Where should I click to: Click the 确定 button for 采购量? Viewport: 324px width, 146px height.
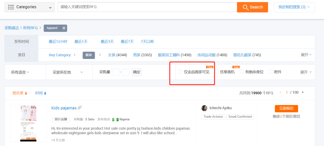(136, 72)
